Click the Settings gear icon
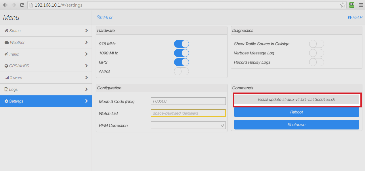This screenshot has width=365, height=171. tap(6, 101)
